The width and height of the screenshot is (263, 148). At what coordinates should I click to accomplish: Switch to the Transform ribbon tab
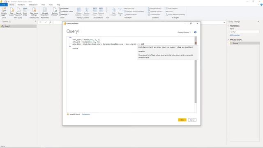tap(21, 5)
